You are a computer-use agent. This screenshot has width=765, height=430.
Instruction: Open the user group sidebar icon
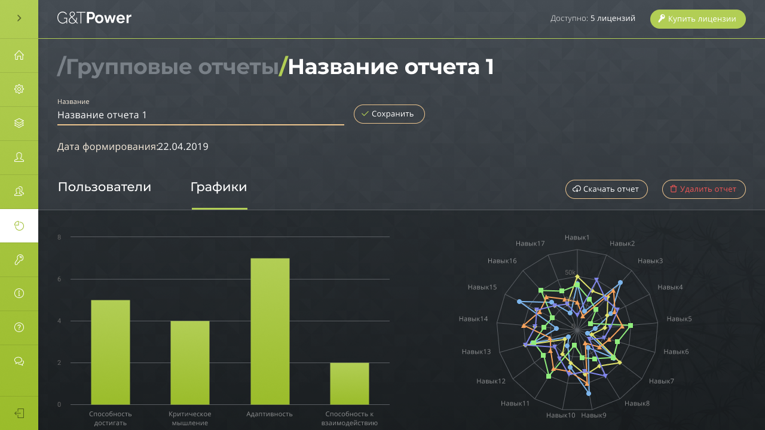click(x=19, y=191)
